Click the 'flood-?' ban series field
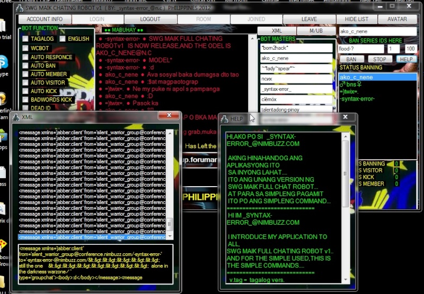Viewport: 424px width, 294px height. pyautogui.click(x=361, y=49)
